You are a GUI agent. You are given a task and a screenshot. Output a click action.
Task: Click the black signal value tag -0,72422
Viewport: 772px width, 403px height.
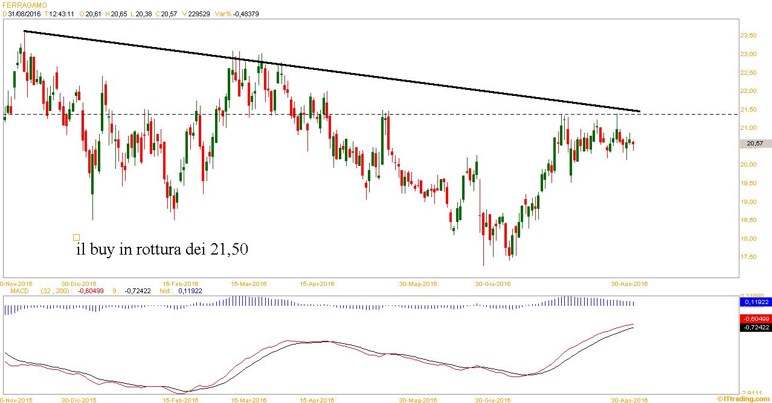coord(754,327)
